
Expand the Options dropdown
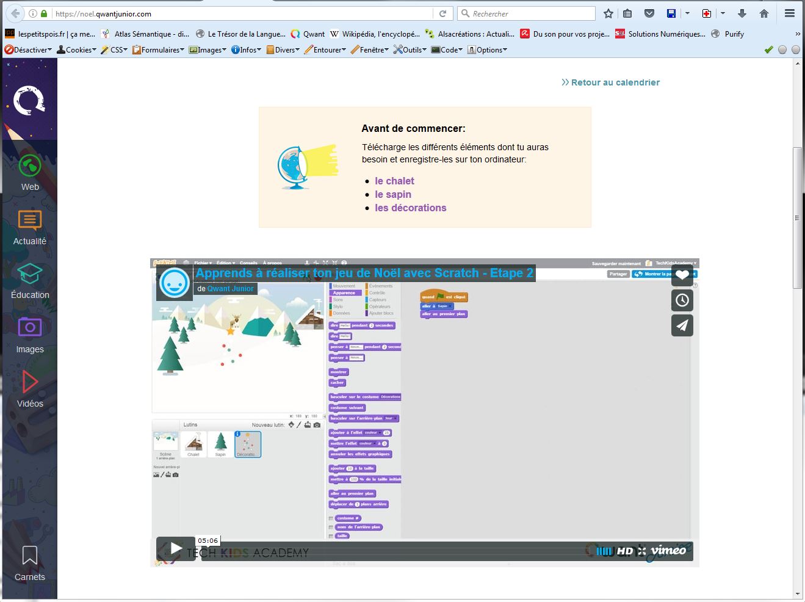coord(488,50)
